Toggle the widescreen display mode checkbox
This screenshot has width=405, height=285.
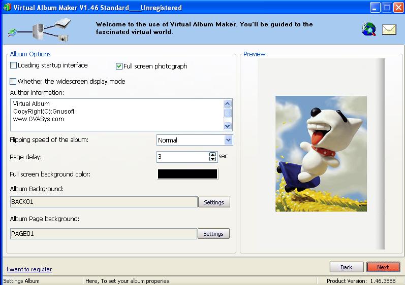tap(13, 82)
